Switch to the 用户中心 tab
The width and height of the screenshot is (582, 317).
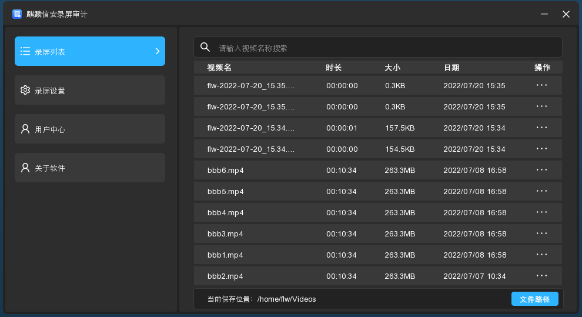(x=90, y=129)
